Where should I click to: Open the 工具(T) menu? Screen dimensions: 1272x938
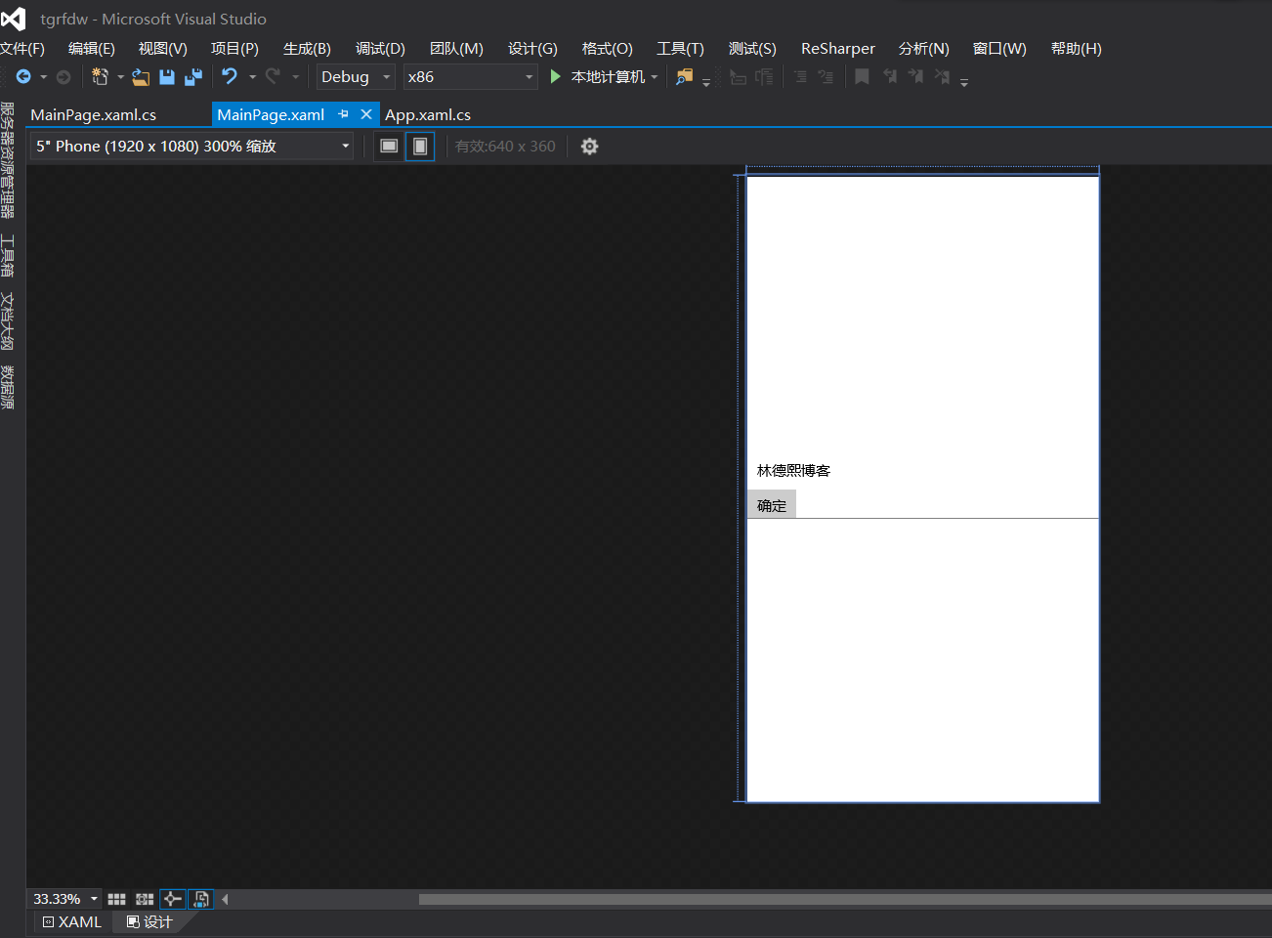tap(680, 48)
